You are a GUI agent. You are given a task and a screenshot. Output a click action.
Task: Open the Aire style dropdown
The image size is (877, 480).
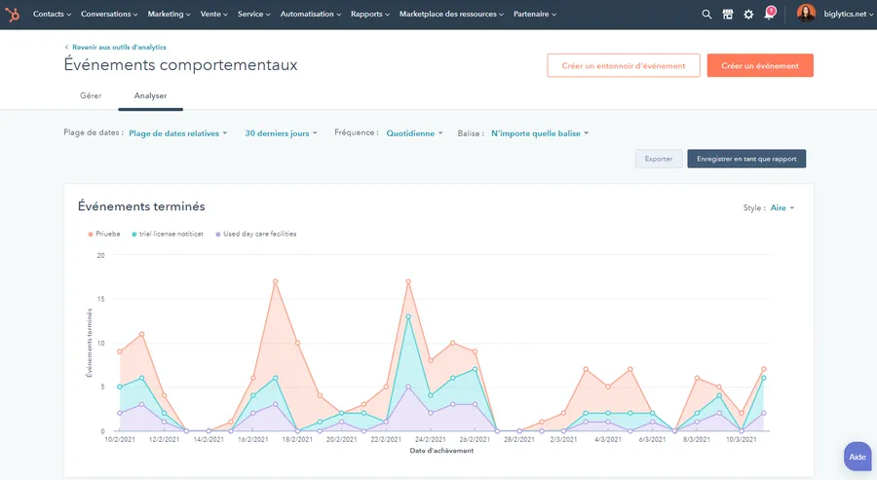coord(782,207)
